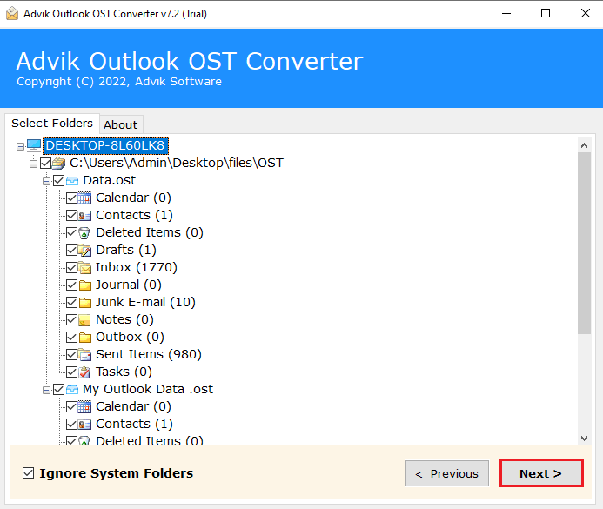Viewport: 603px width, 509px height.
Task: Click the computer icon beside DESKTOP-8L60LK8
Action: pyautogui.click(x=33, y=145)
